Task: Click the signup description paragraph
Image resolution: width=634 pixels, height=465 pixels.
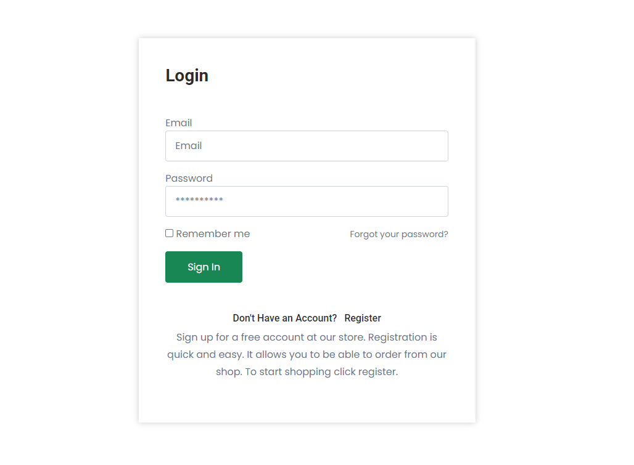Action: 307,354
